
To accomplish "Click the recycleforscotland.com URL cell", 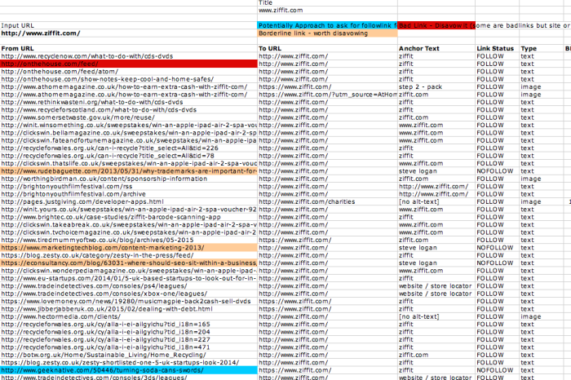I will [129, 110].
